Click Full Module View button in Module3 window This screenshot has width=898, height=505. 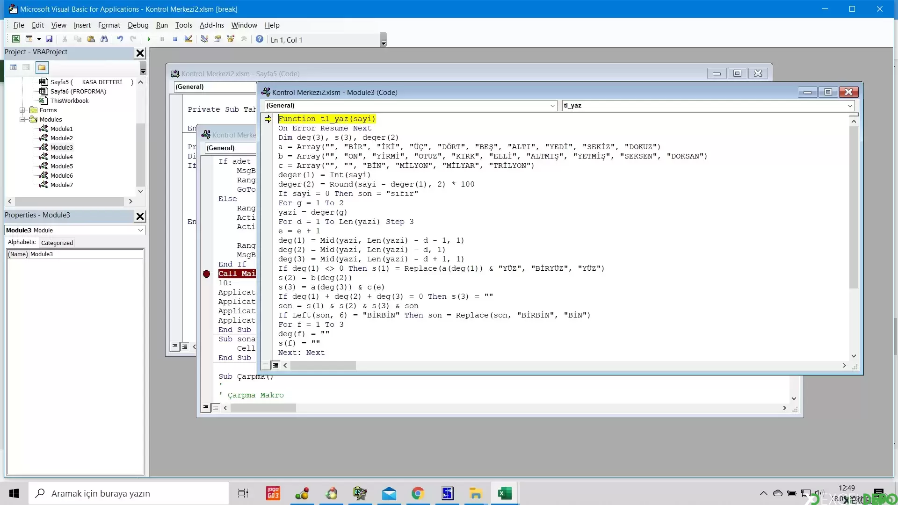coord(275,365)
